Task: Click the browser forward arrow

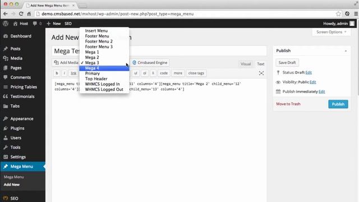Action: pyautogui.click(x=13, y=14)
